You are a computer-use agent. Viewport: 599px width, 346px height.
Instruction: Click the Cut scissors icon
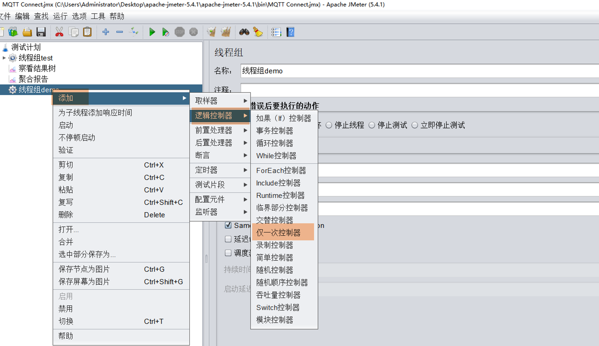(x=59, y=32)
